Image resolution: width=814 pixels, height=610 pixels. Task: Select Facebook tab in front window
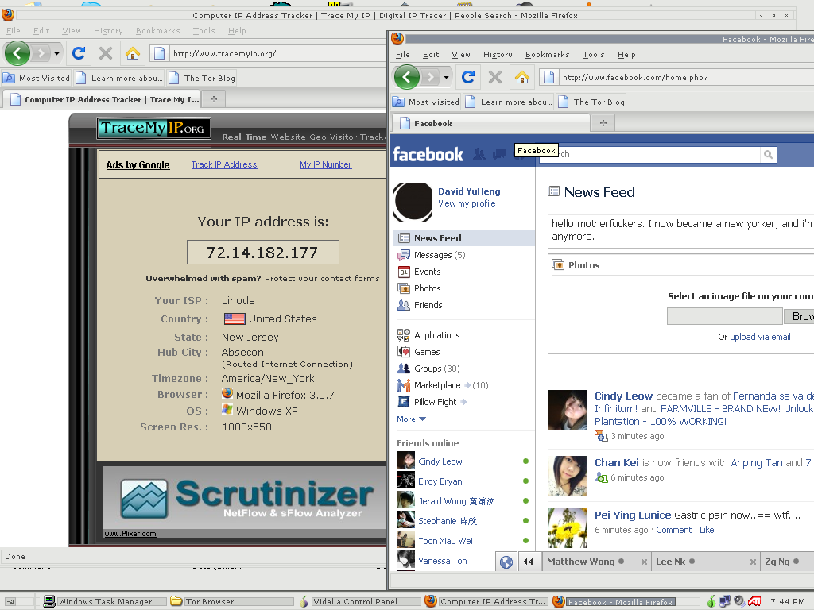pyautogui.click(x=490, y=123)
